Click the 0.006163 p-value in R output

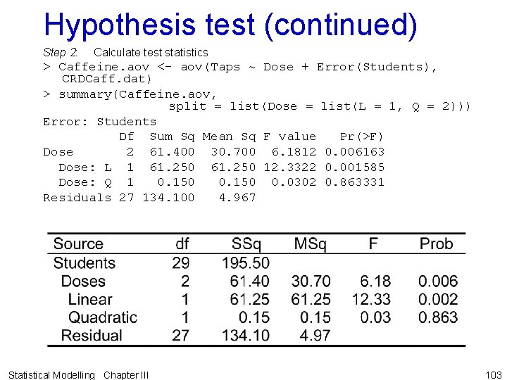pos(354,152)
